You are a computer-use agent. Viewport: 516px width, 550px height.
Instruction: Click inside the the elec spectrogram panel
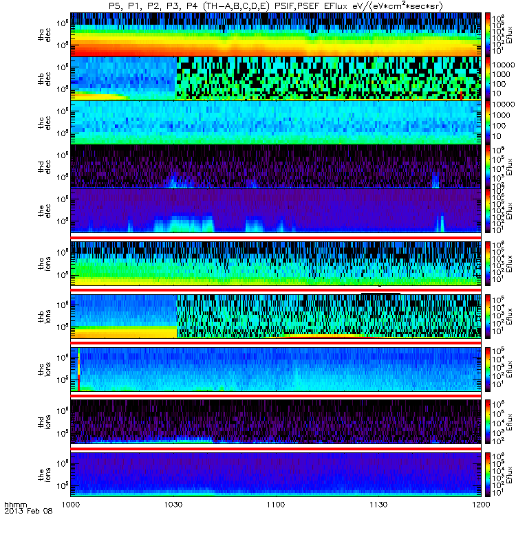tap(276, 210)
